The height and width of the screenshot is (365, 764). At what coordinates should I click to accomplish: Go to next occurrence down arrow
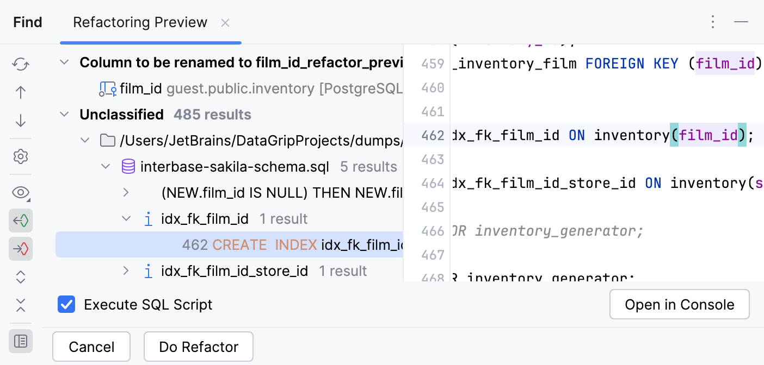[21, 120]
